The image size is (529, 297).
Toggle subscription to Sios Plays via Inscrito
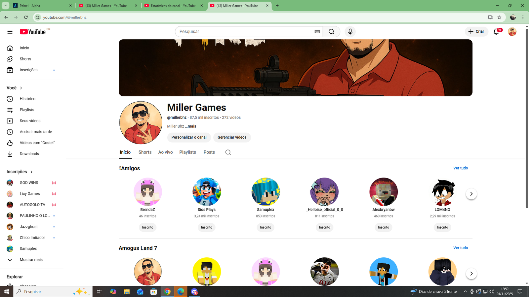(207, 227)
